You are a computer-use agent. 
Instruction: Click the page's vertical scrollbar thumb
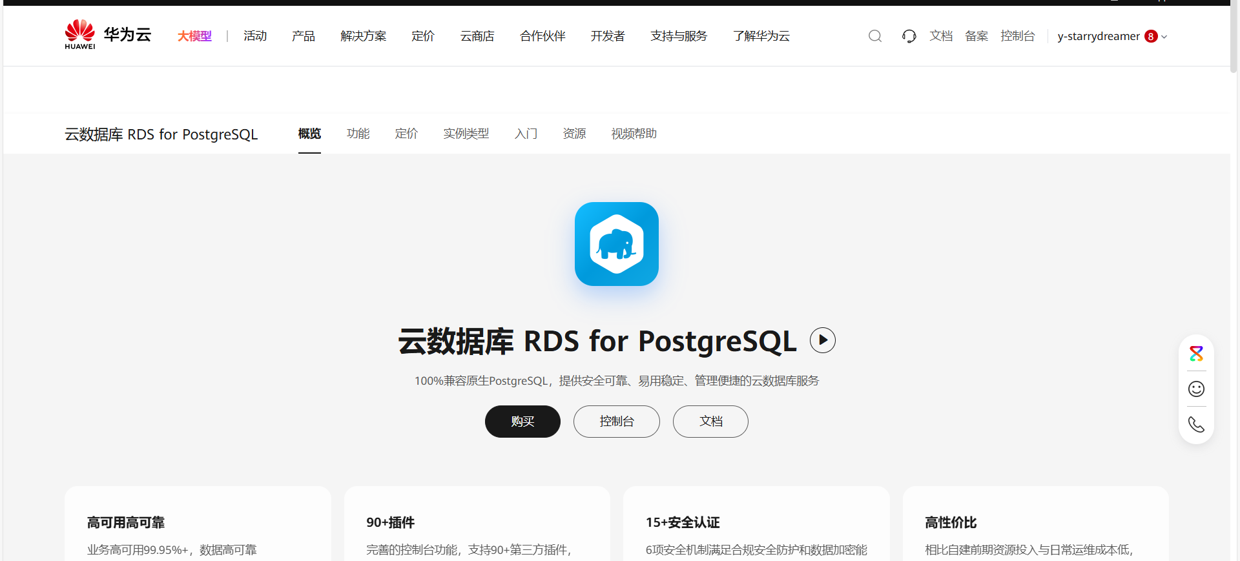coord(1234,36)
